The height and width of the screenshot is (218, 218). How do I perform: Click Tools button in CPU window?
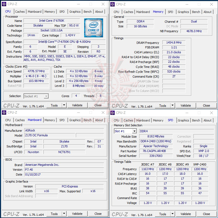[54, 105]
